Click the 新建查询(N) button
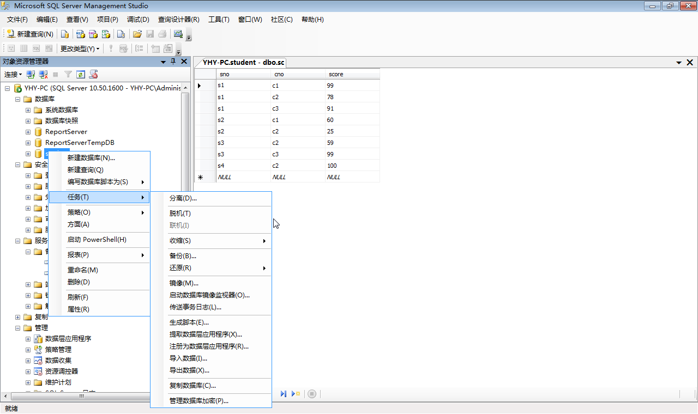Viewport: 698px width, 414px height. [31, 34]
